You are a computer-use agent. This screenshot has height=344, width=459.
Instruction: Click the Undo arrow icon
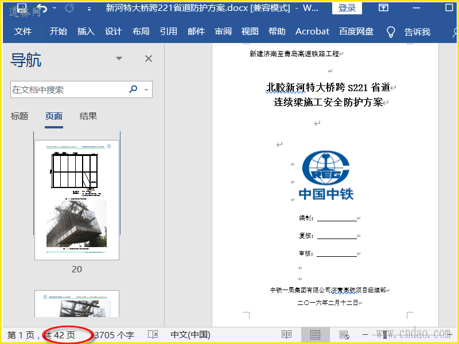tap(41, 8)
